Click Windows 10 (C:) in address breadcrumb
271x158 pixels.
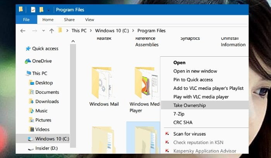point(112,30)
